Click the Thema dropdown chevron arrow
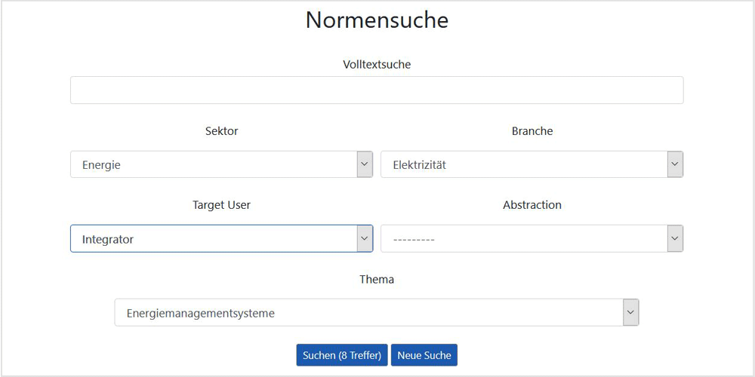Screen dimensions: 755x377 630,313
